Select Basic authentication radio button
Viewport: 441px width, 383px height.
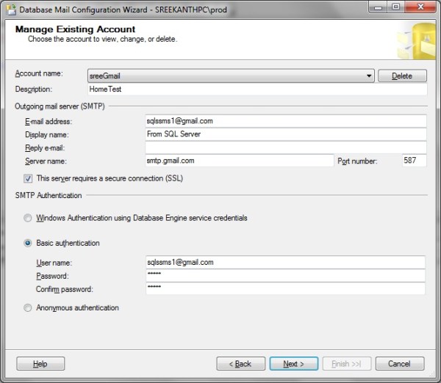click(28, 243)
